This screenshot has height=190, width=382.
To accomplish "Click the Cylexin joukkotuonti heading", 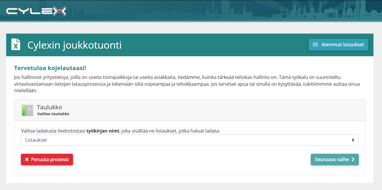I will tap(74, 45).
